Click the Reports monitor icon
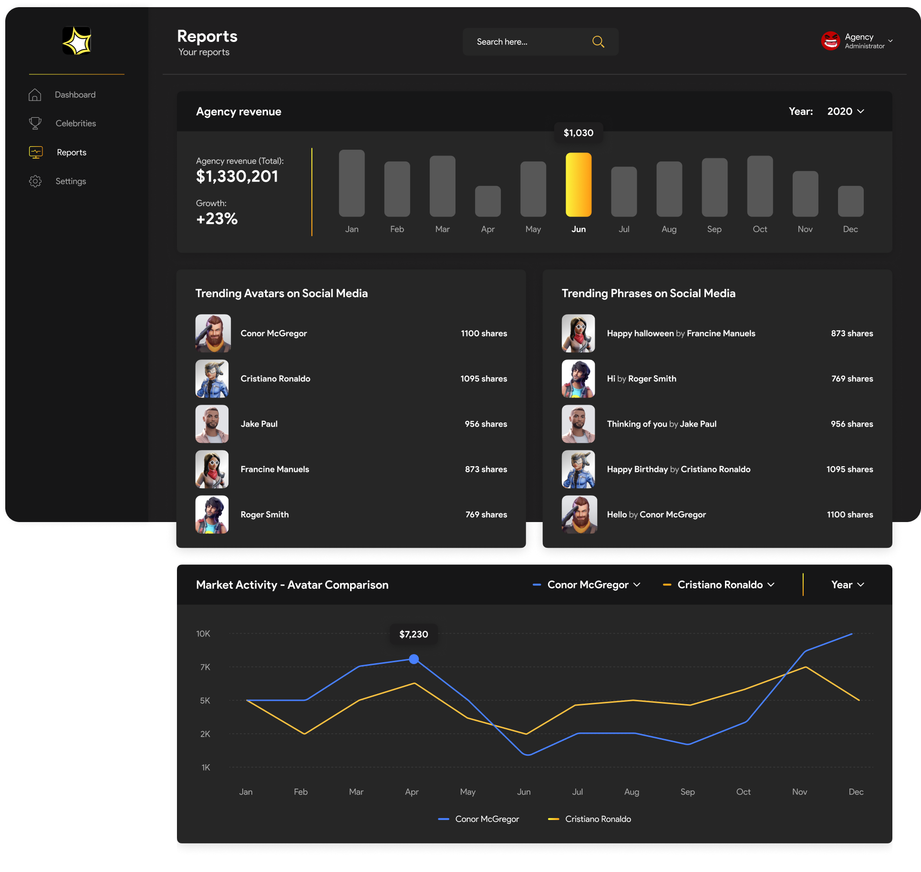 [36, 153]
